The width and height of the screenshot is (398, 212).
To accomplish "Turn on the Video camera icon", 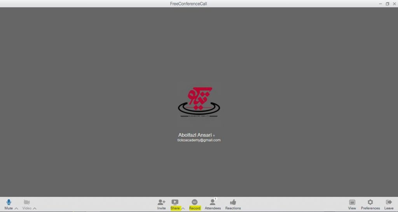I will tap(27, 202).
